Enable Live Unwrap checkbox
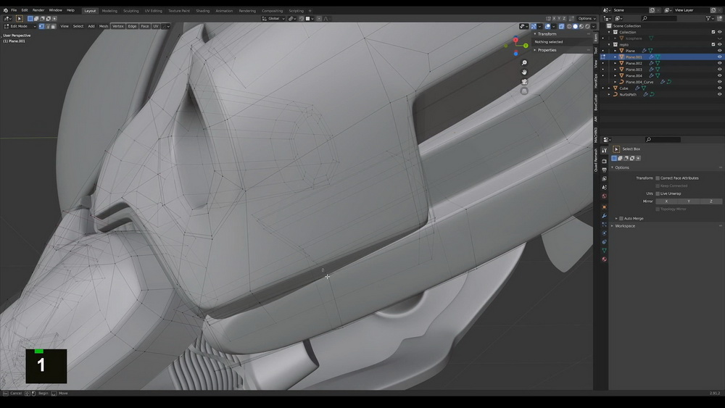This screenshot has width=725, height=408. click(658, 193)
